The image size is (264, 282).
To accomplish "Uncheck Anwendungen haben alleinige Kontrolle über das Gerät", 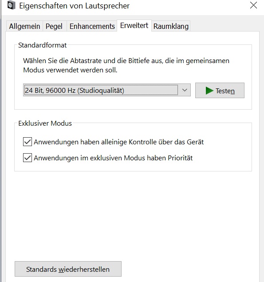I will pyautogui.click(x=28, y=142).
